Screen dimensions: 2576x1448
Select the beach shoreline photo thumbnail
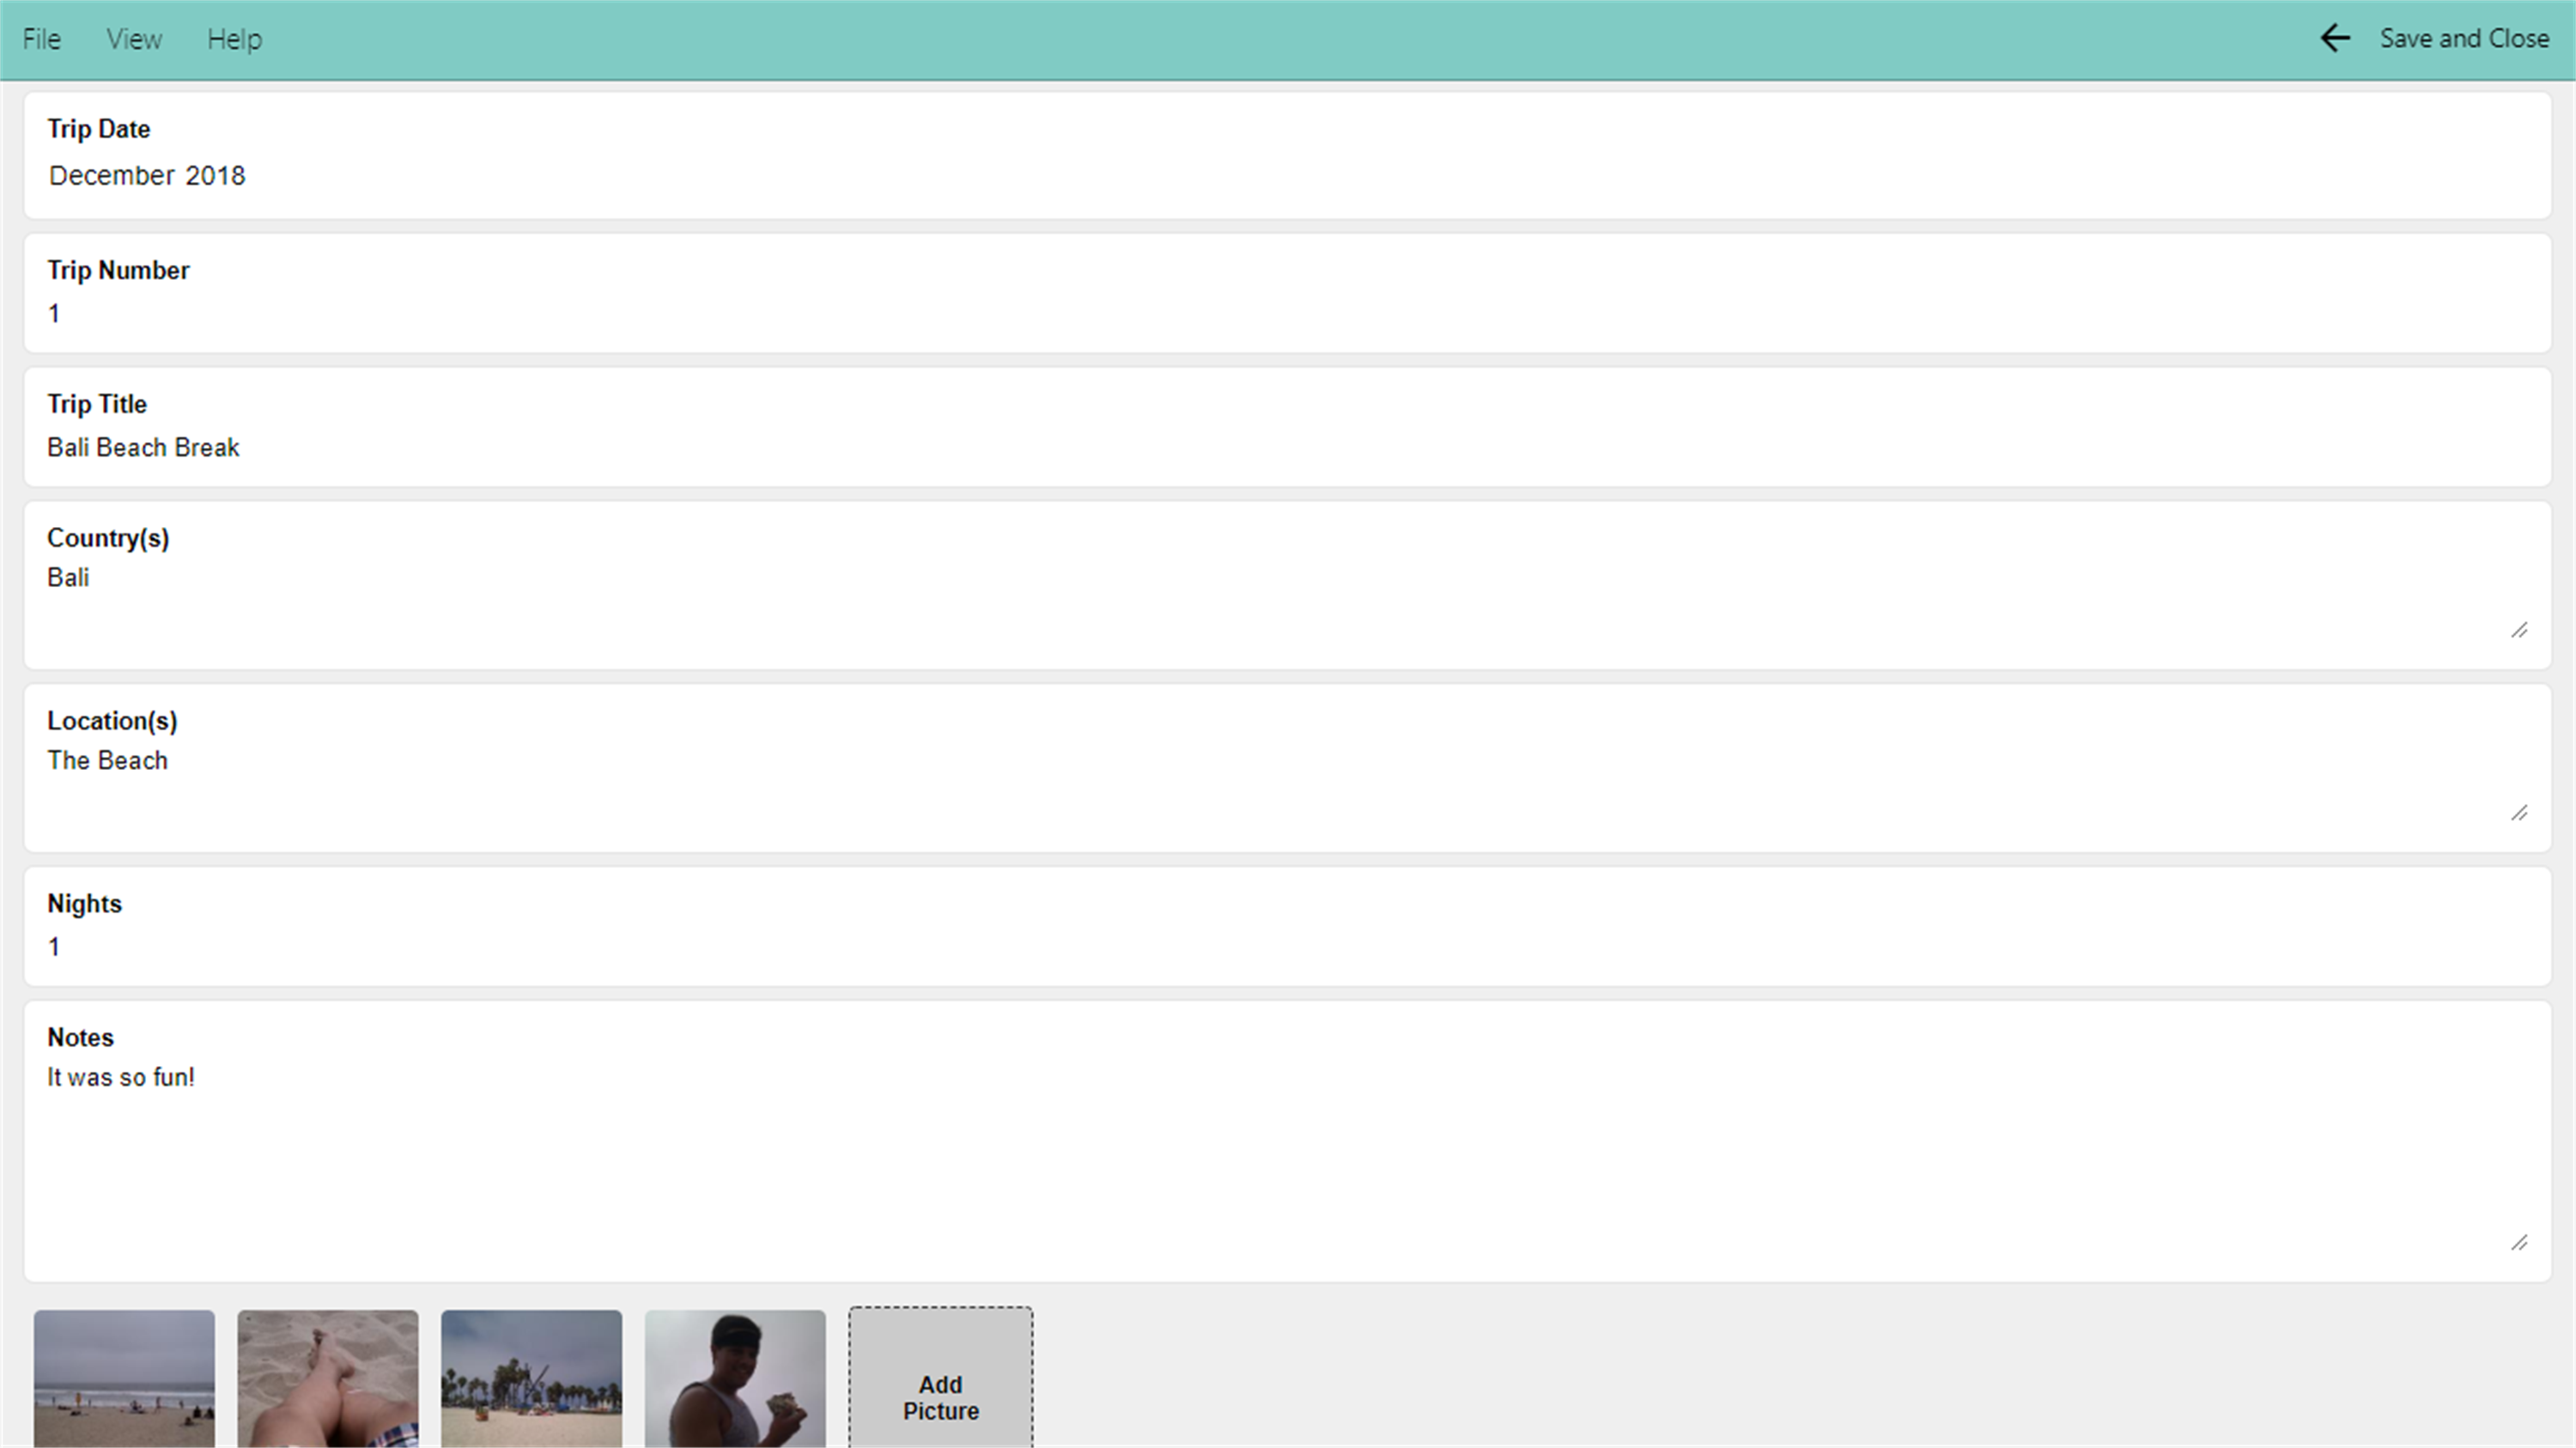tap(124, 1379)
